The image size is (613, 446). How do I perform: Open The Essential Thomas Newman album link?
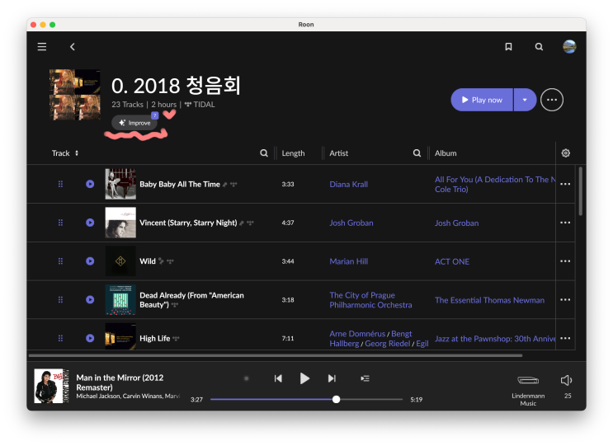489,300
